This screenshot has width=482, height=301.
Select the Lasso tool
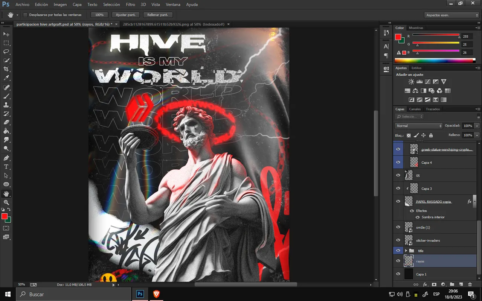[x=6, y=52]
